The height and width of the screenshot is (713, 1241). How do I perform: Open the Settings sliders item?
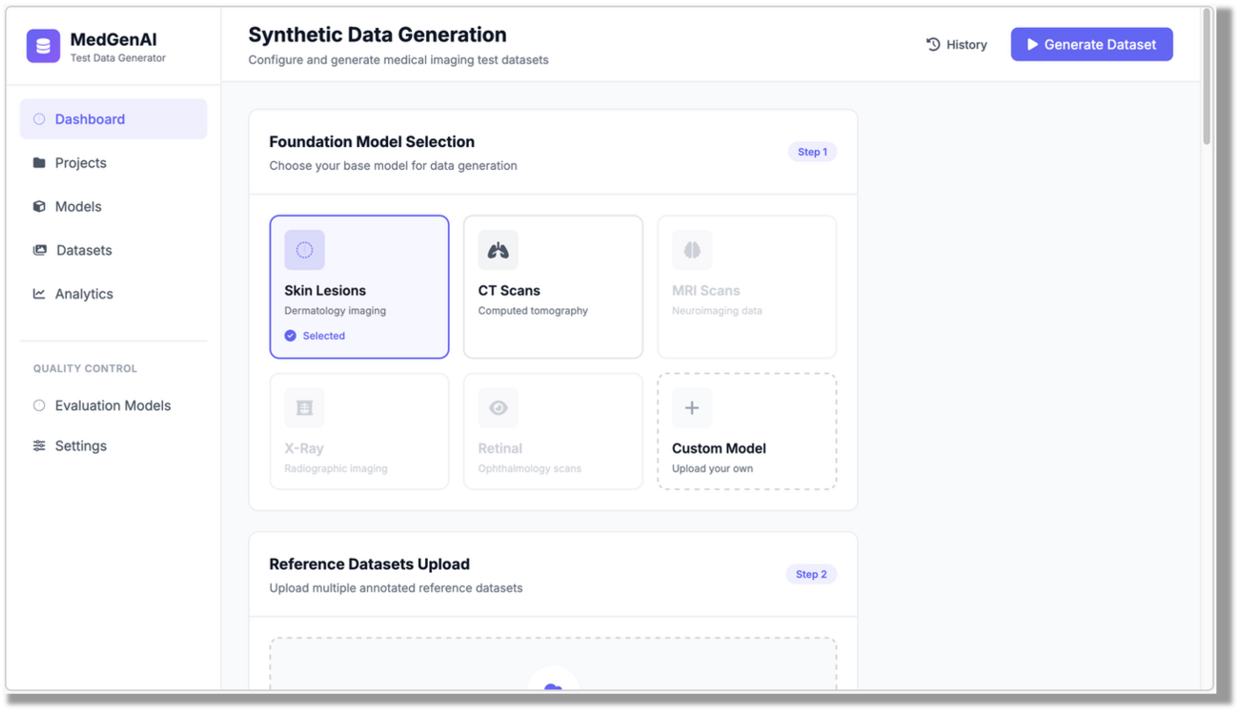(x=80, y=446)
